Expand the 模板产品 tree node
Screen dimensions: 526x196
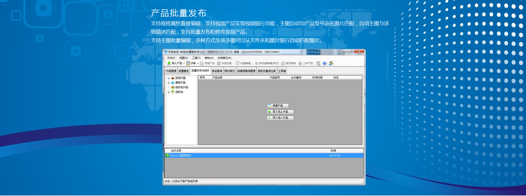tap(169, 83)
